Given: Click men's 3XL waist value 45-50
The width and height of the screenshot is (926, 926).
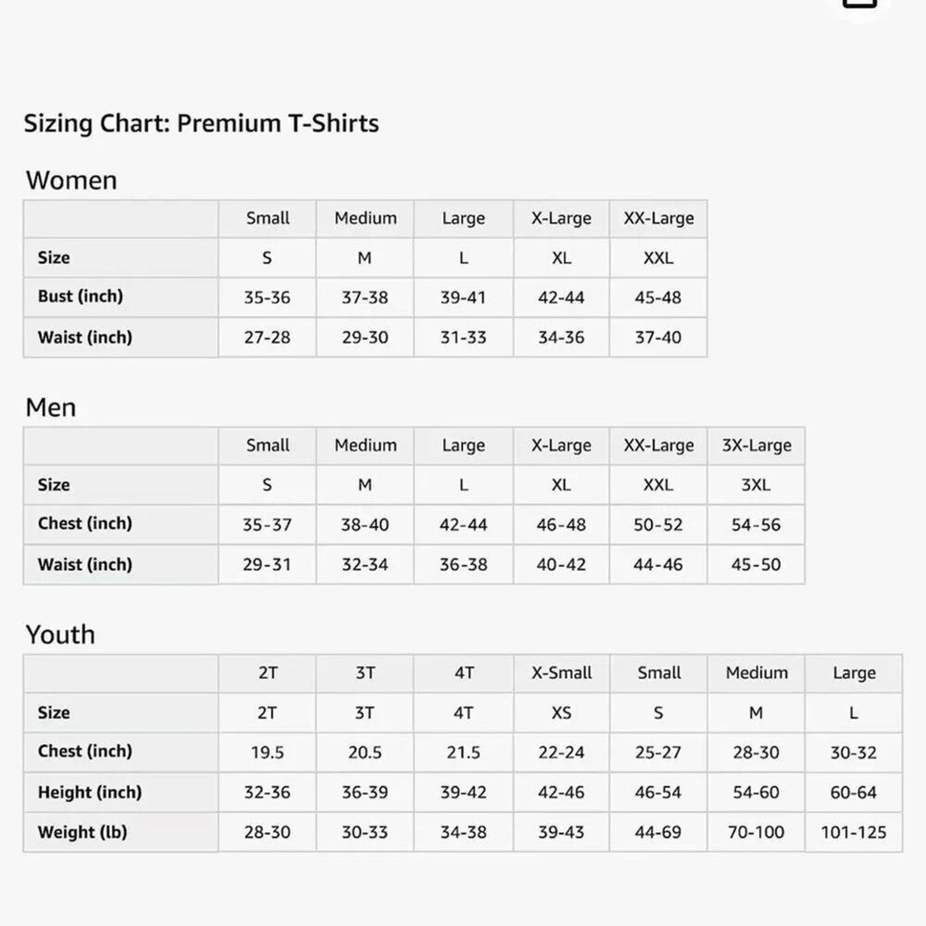Looking at the screenshot, I should [756, 564].
